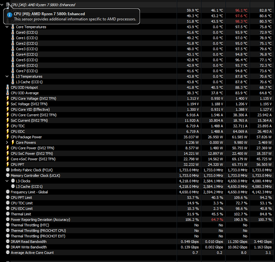Select the Core1 (CCD1) row label

point(27,38)
